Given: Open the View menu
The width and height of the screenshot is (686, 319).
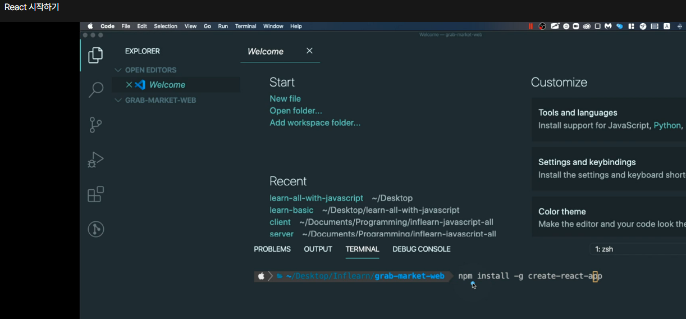Looking at the screenshot, I should [x=190, y=26].
